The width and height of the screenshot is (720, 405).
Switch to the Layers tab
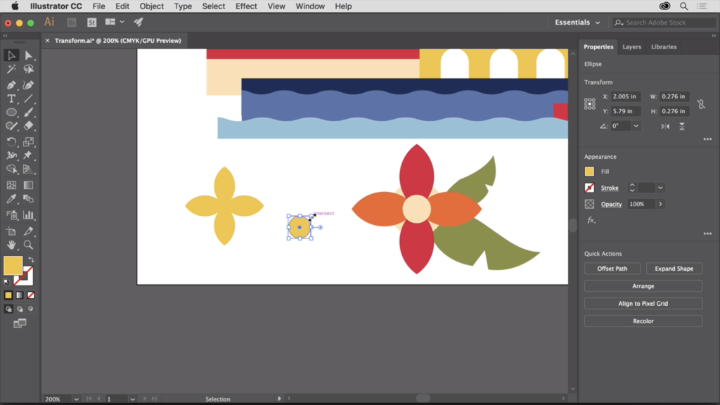point(631,47)
